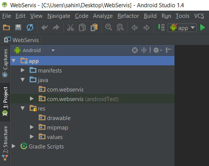Screen dimensions: 209x166
Task: Click the Open folder toolbar icon
Action: click(6, 28)
